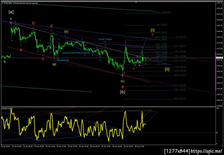
Task: Click the 32 level on RSI scale
Action: [217, 133]
